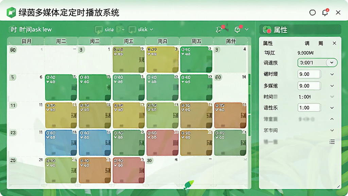348x196 pixels.
Task: Click the heart icon on week 20 orange event
Action: (82, 165)
